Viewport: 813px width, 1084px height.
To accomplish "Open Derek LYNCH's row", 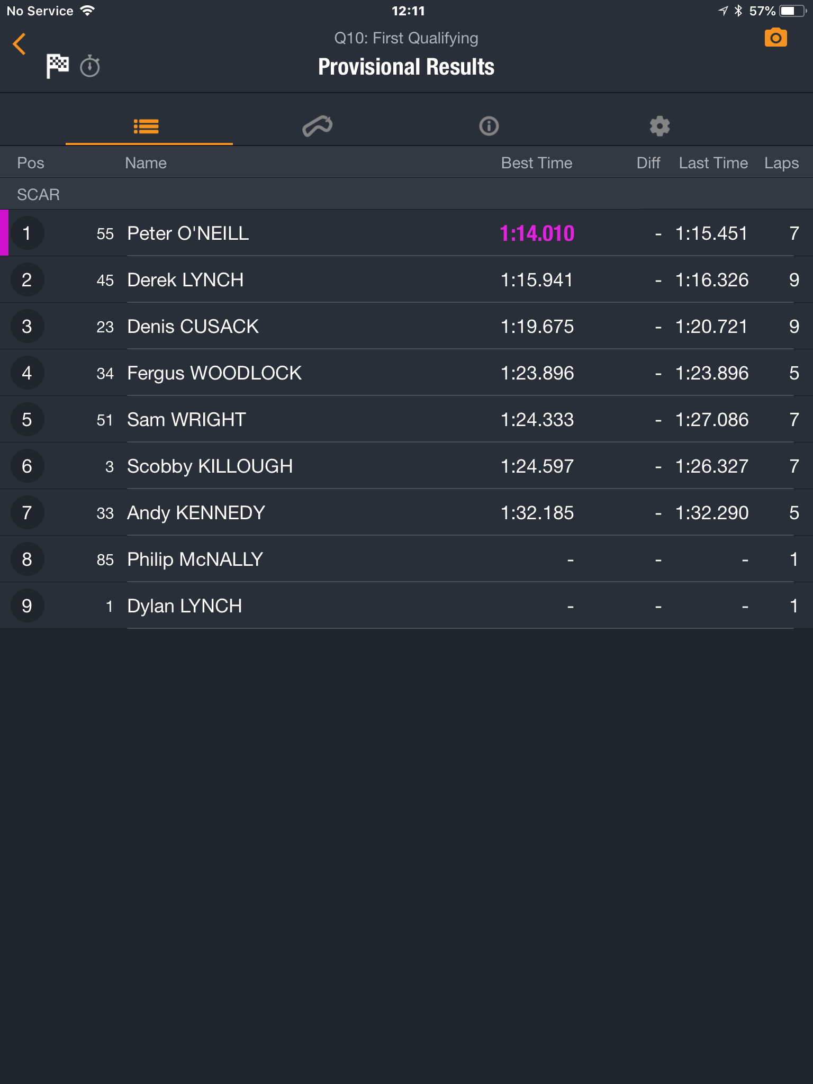I will [406, 279].
